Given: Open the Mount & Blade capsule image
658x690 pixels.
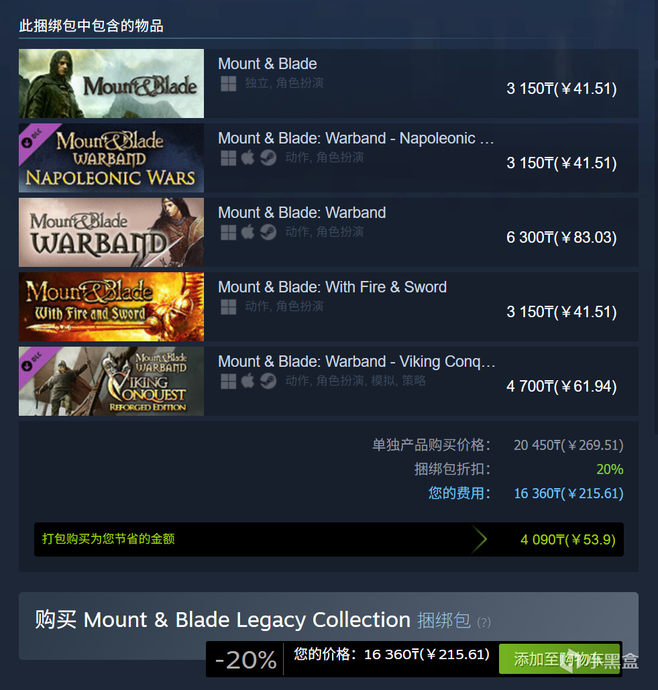Looking at the screenshot, I should pos(111,83).
